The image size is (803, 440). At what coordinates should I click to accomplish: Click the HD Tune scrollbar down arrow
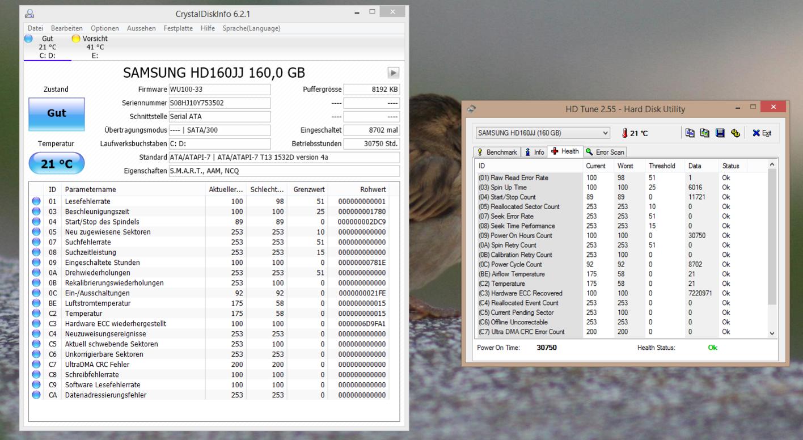771,333
